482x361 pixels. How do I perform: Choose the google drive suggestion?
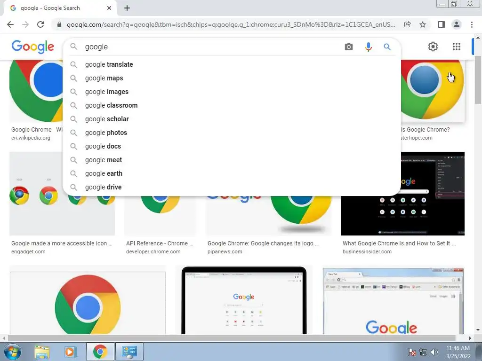click(232, 187)
